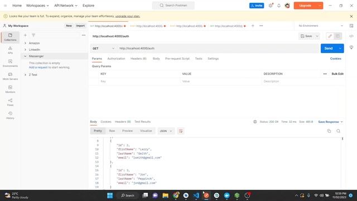
Task: Open the API Network menu
Action: coord(66,6)
